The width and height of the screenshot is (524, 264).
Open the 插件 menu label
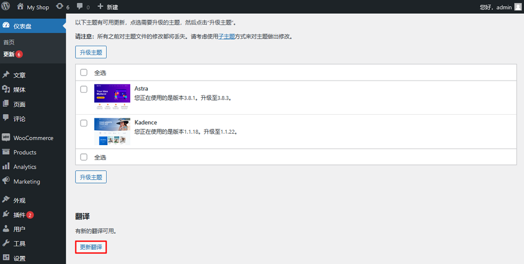tap(19, 215)
